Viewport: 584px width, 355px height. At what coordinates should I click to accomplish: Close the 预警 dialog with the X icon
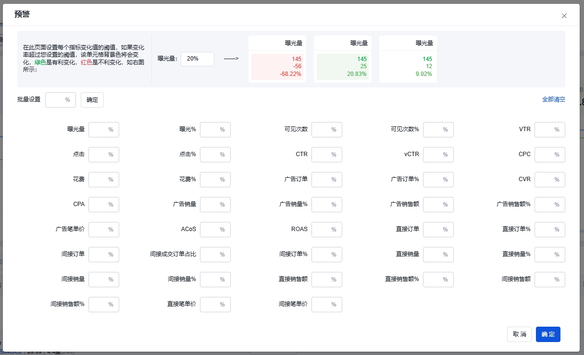(564, 16)
